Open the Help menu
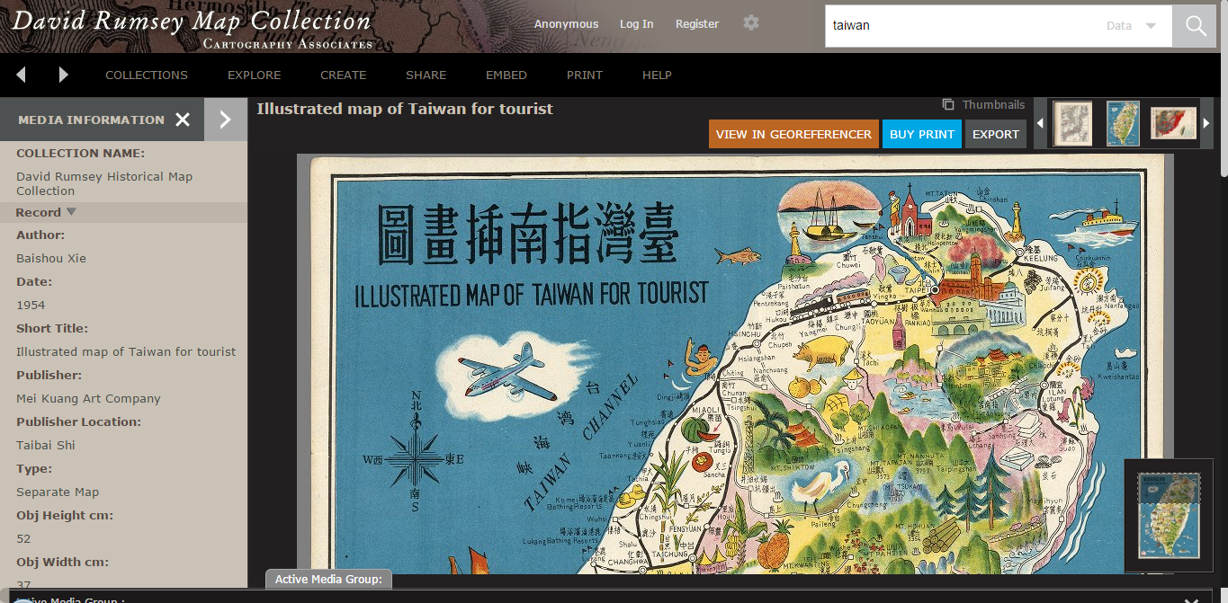The height and width of the screenshot is (603, 1228). click(x=657, y=75)
